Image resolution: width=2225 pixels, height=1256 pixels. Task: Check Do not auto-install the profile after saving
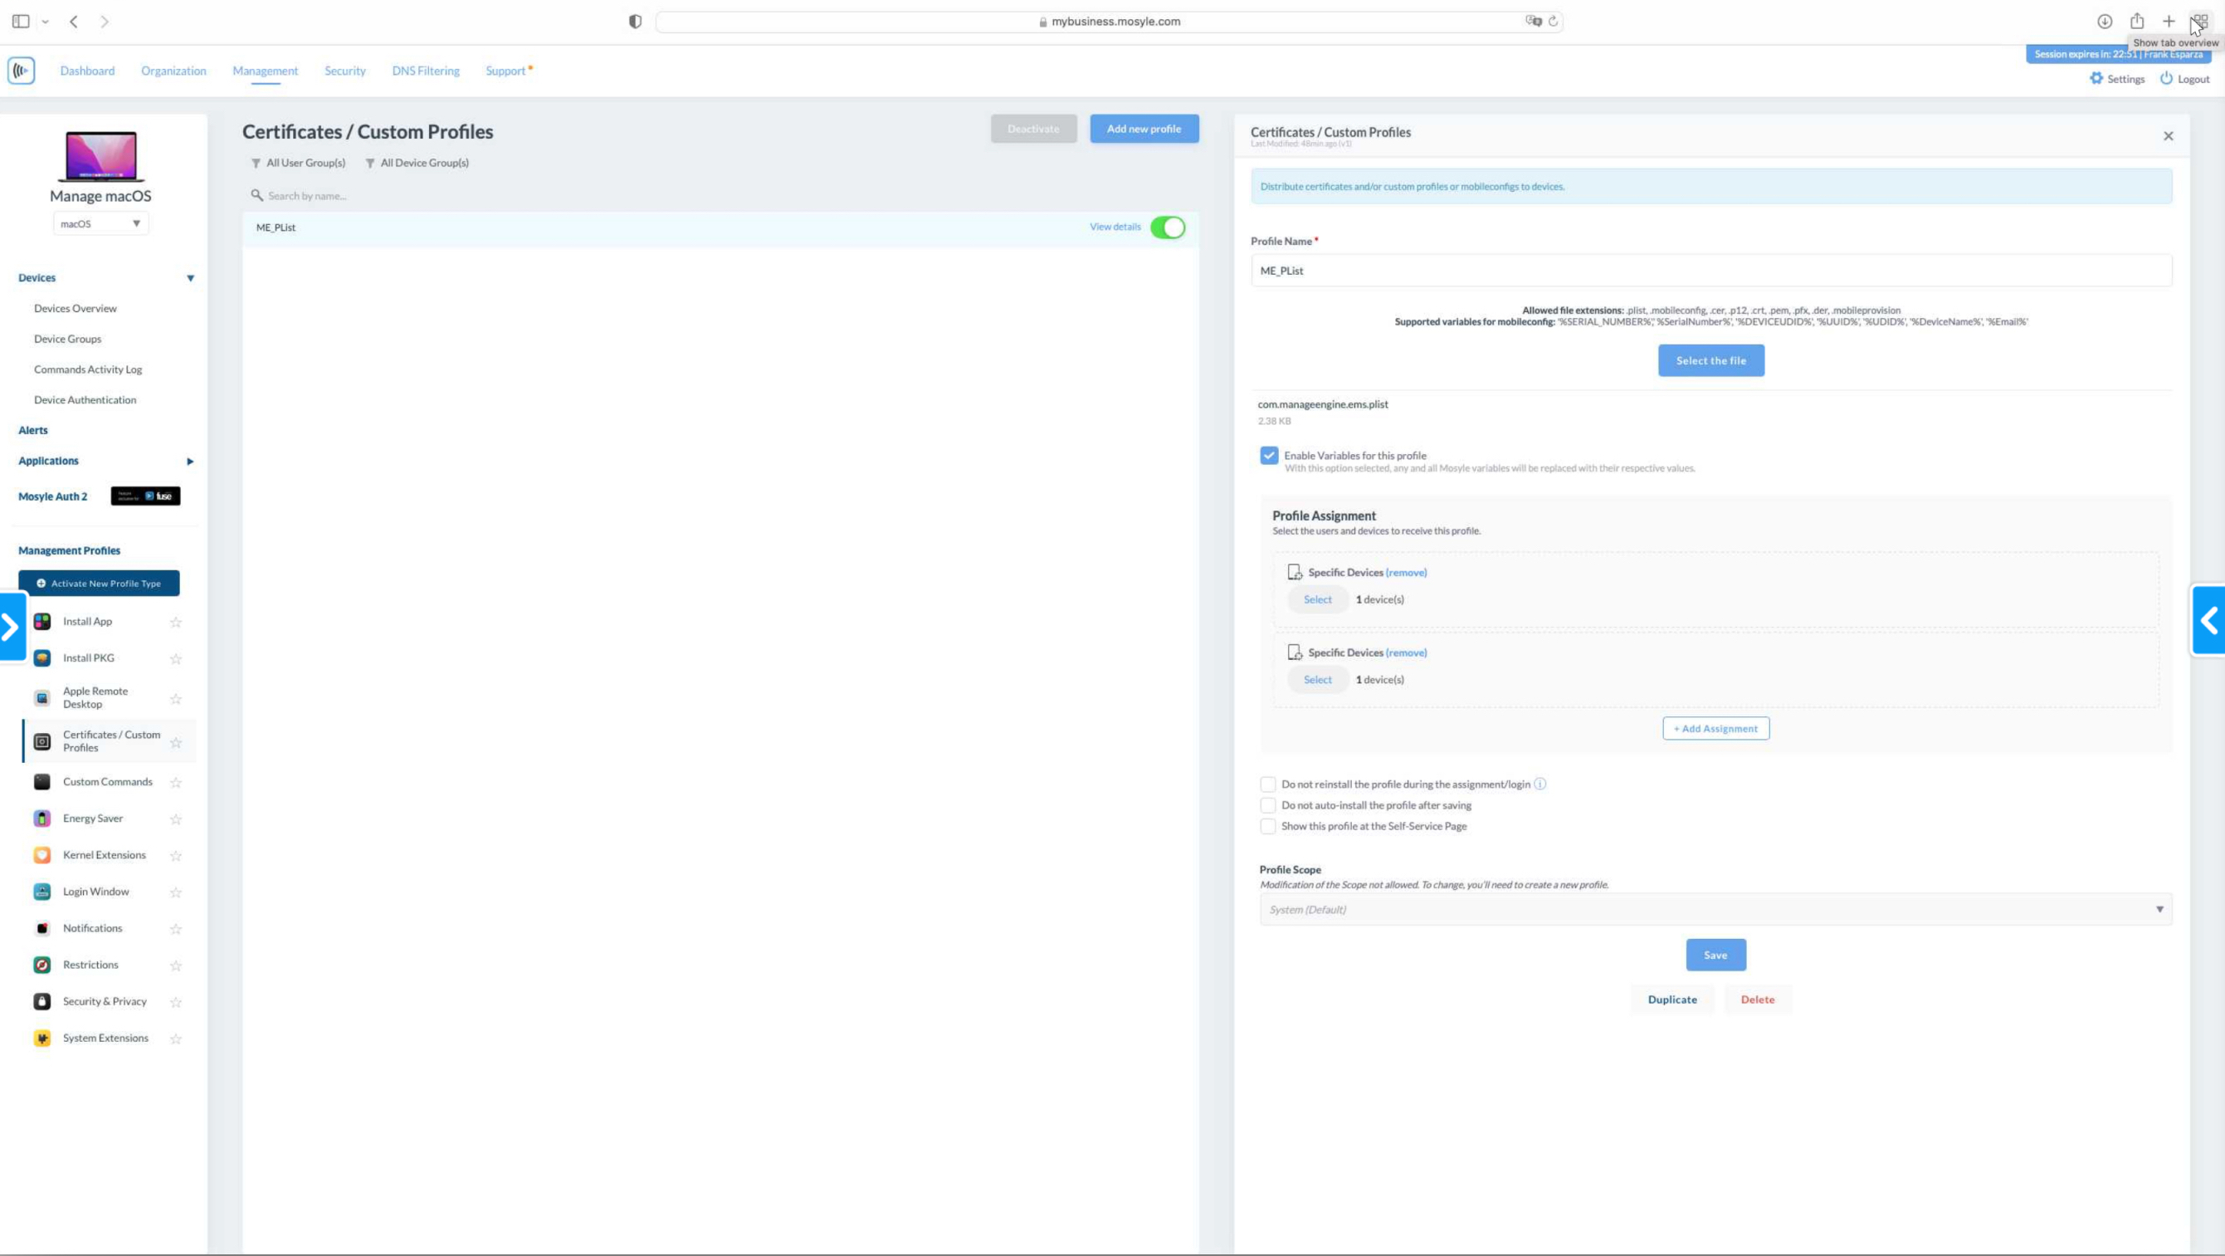click(x=1268, y=805)
